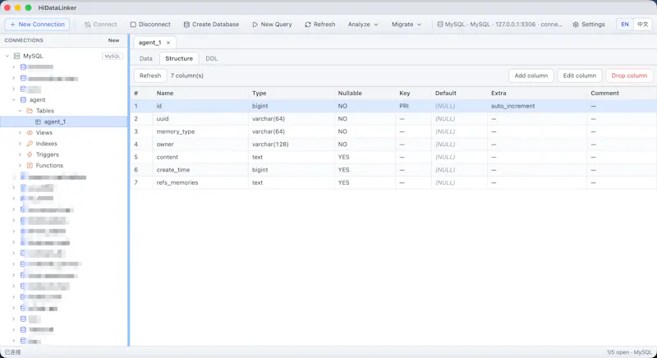Switch to the Structure tab
657x358 pixels.
(179, 58)
